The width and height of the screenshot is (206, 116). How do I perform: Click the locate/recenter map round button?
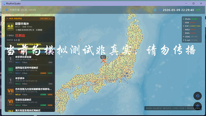point(197,106)
